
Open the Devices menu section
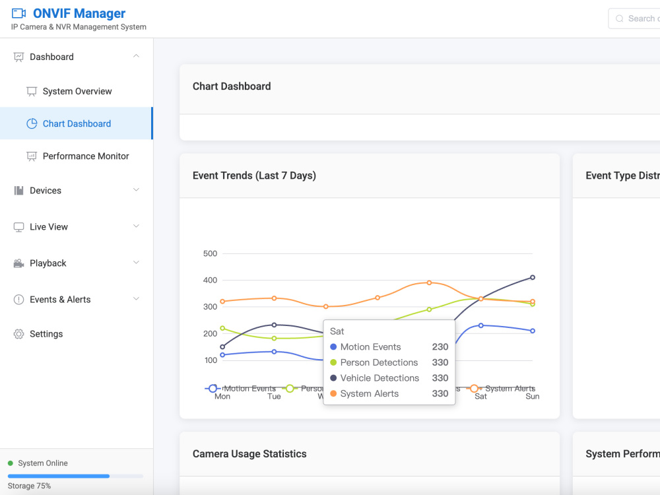[x=77, y=191]
